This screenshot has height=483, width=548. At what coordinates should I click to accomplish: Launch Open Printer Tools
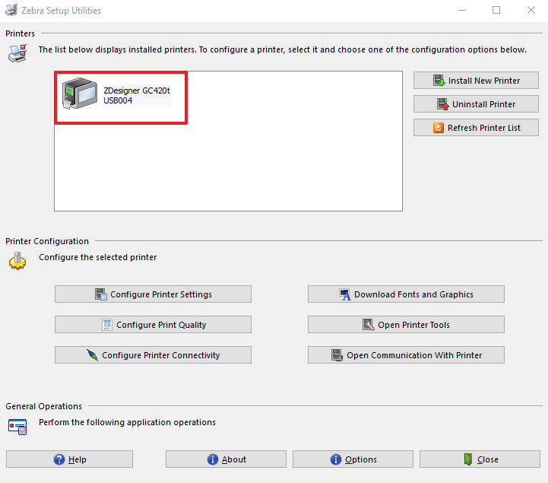point(406,325)
